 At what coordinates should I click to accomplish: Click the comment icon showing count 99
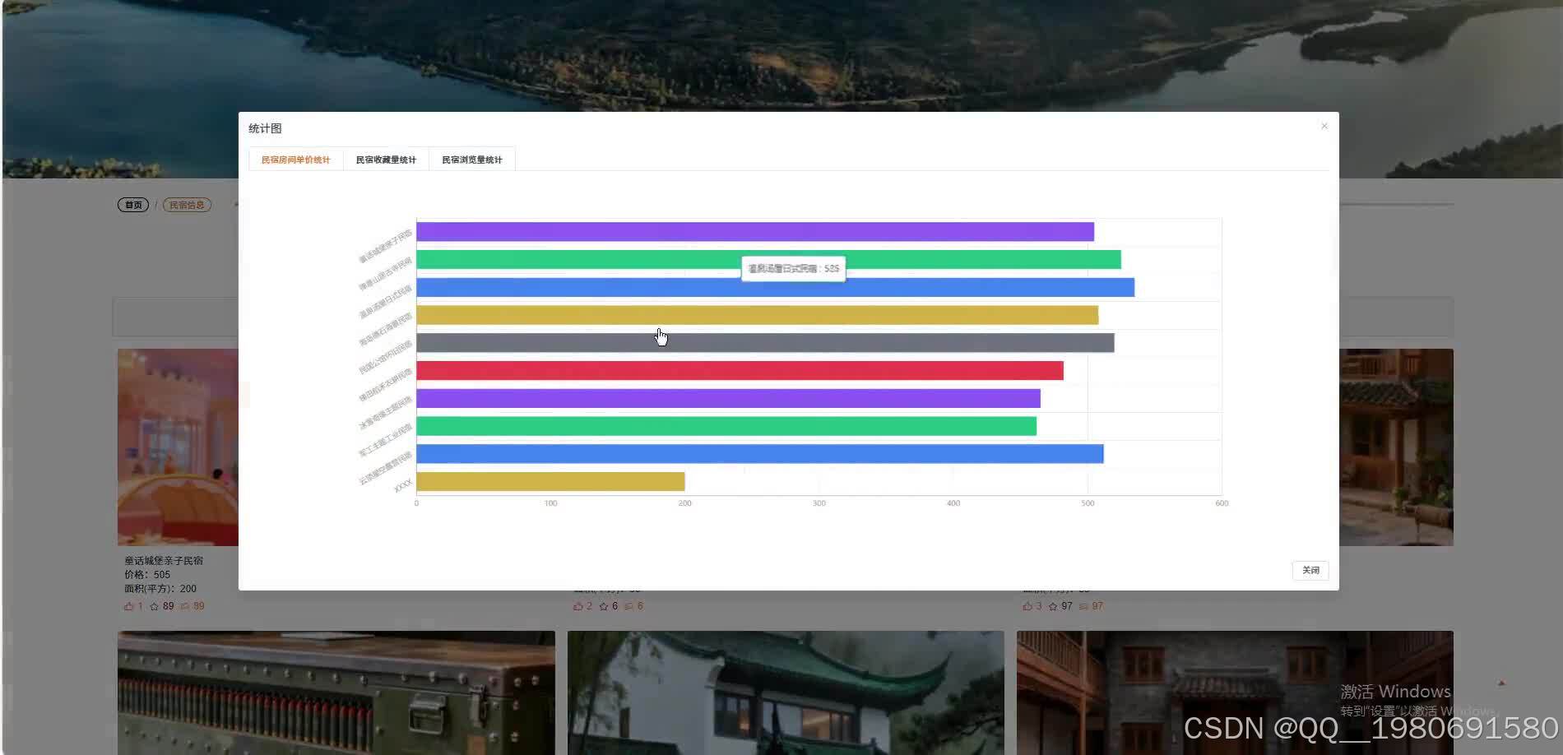tap(185, 606)
